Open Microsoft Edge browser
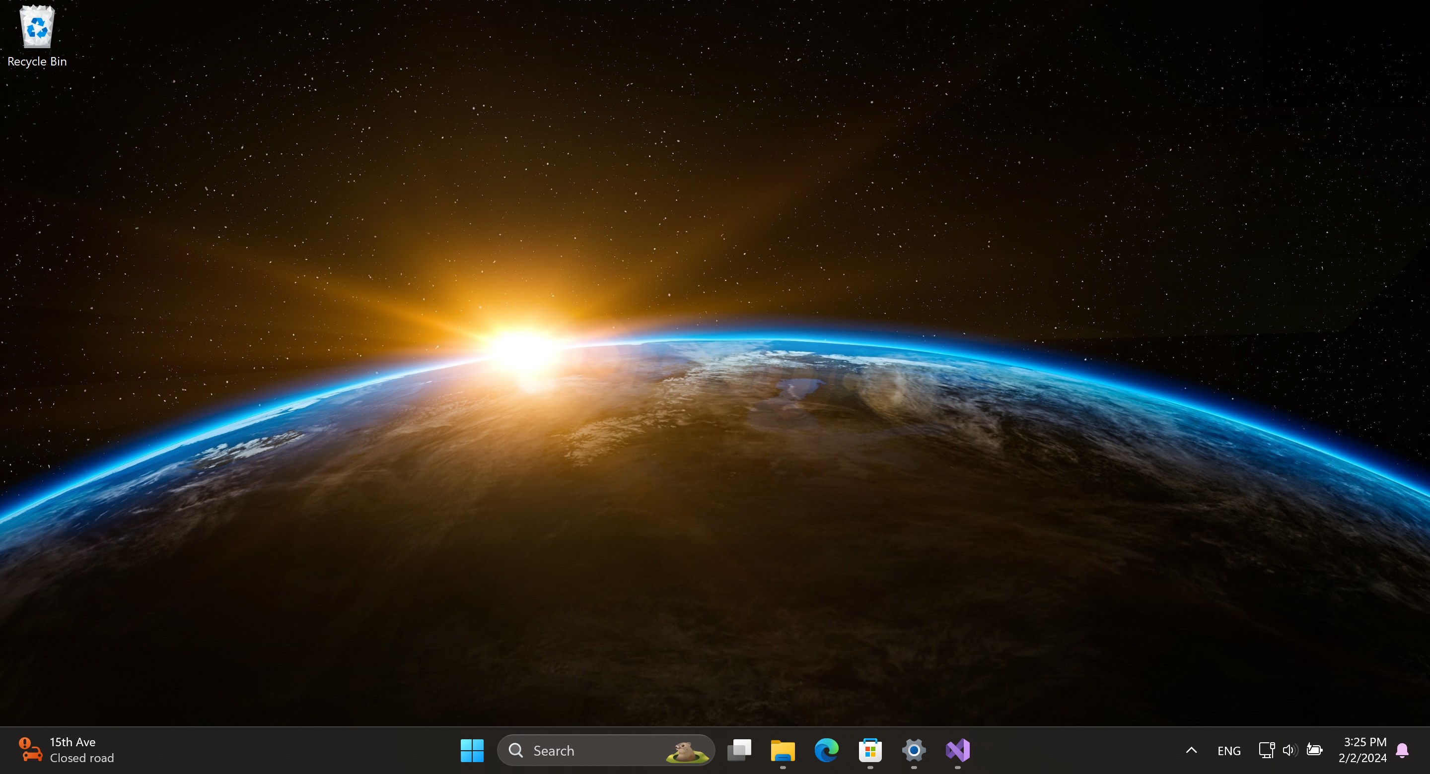The height and width of the screenshot is (774, 1430). point(826,750)
